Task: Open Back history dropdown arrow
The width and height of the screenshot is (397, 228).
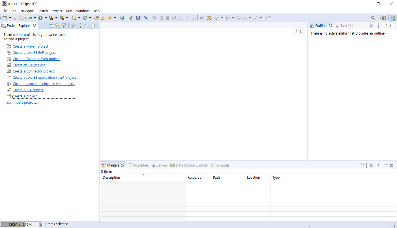Action: coord(250,18)
